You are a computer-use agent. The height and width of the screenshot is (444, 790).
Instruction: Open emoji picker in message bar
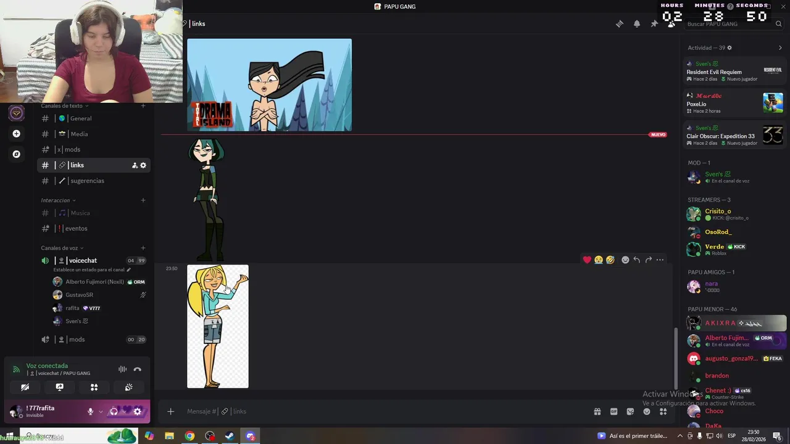click(647, 411)
